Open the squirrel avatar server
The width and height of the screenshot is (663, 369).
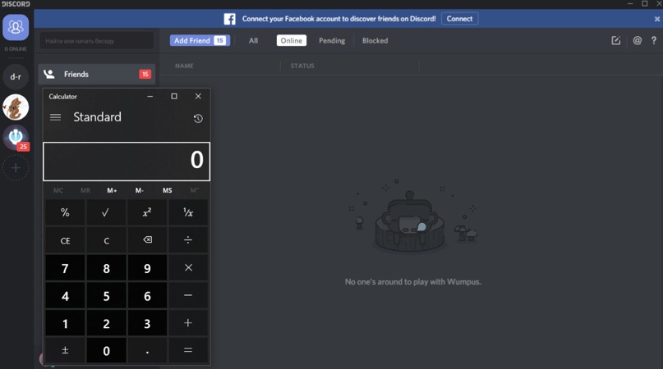point(16,107)
